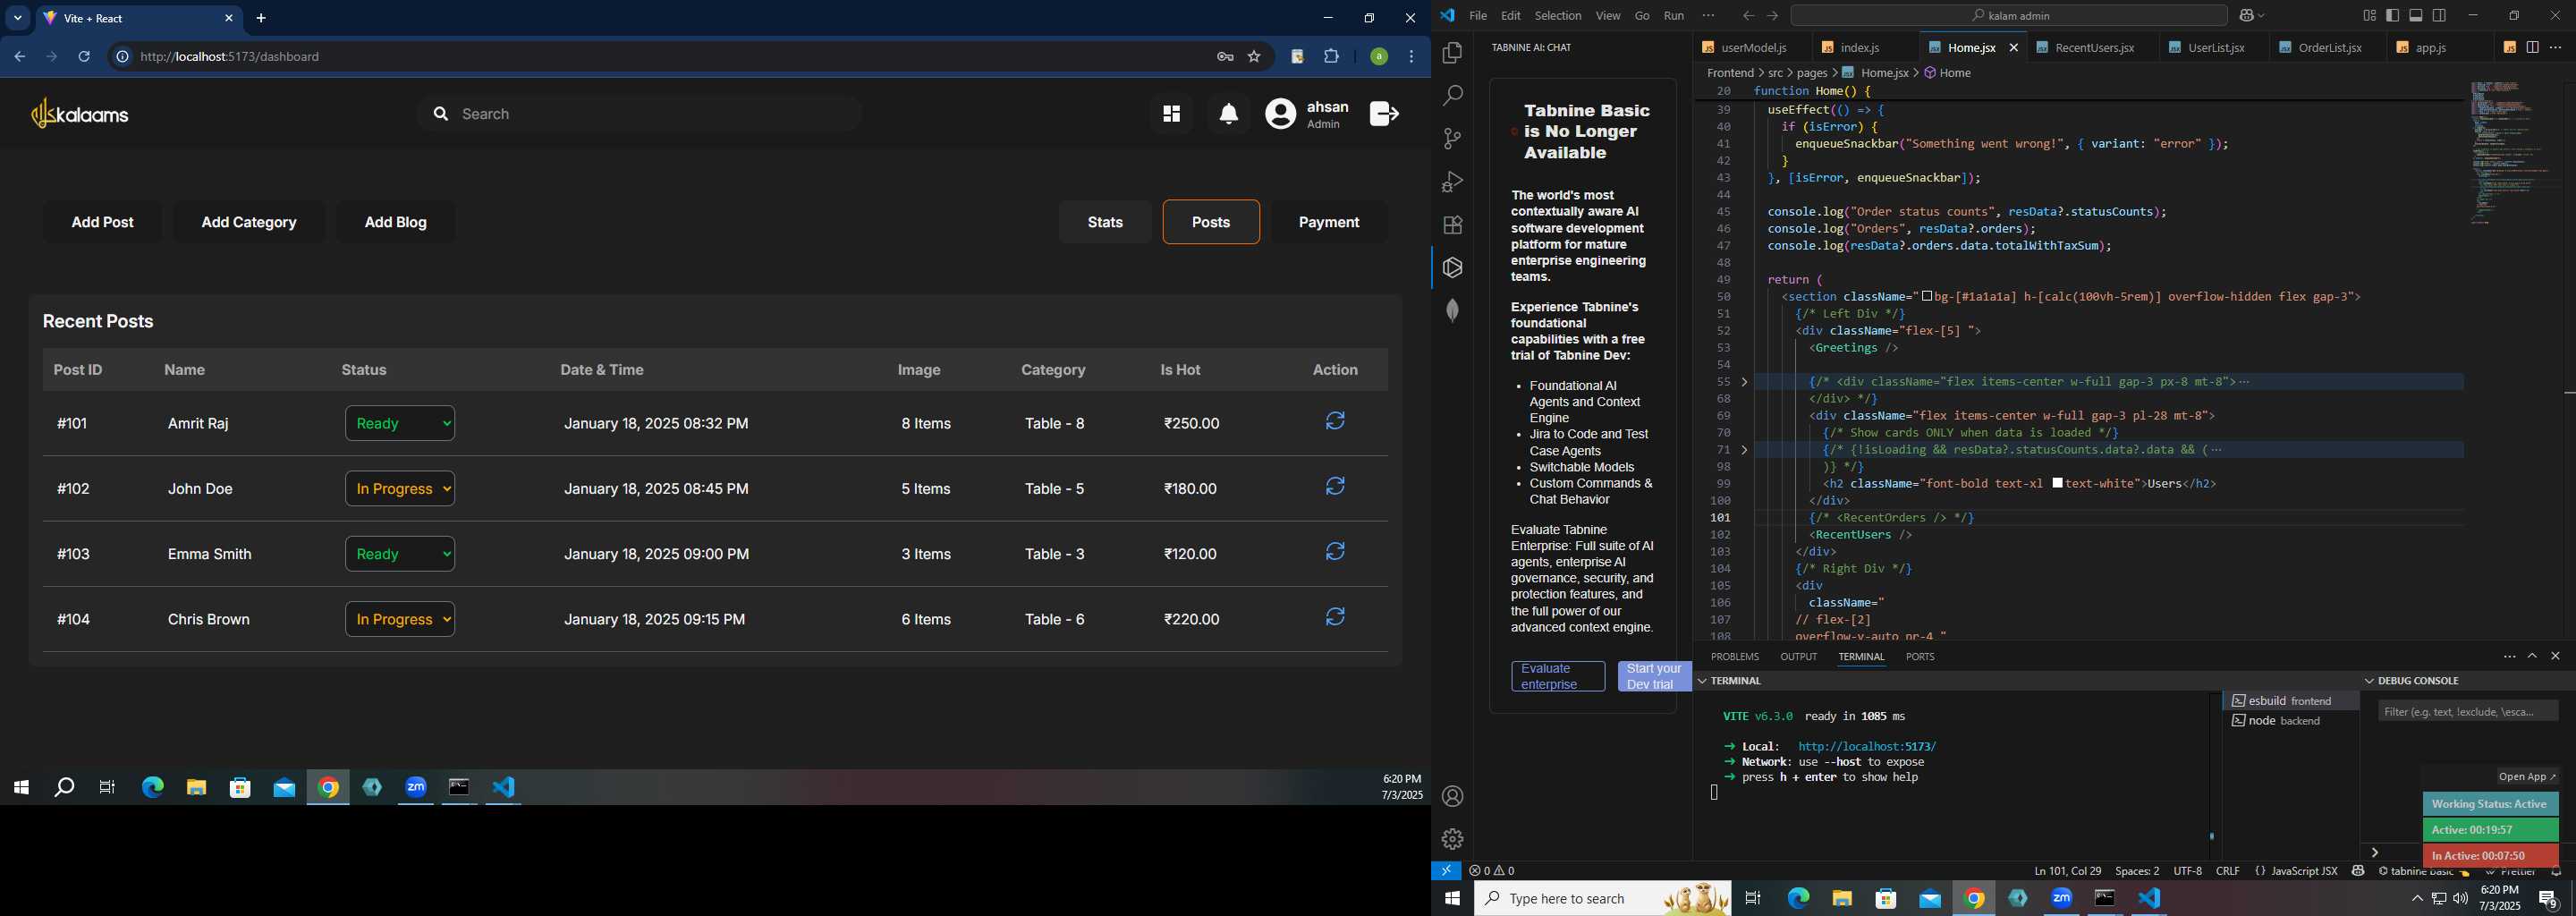Screen dimensions: 2576x916
Task: Click the Add Category button
Action: [x=249, y=222]
